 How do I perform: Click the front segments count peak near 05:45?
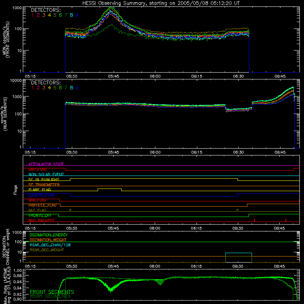(x=111, y=8)
